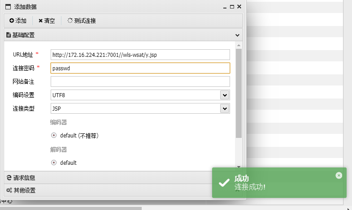The height and width of the screenshot is (210, 352).
Task: Close the 添加数据 dialog
Action: click(x=239, y=7)
